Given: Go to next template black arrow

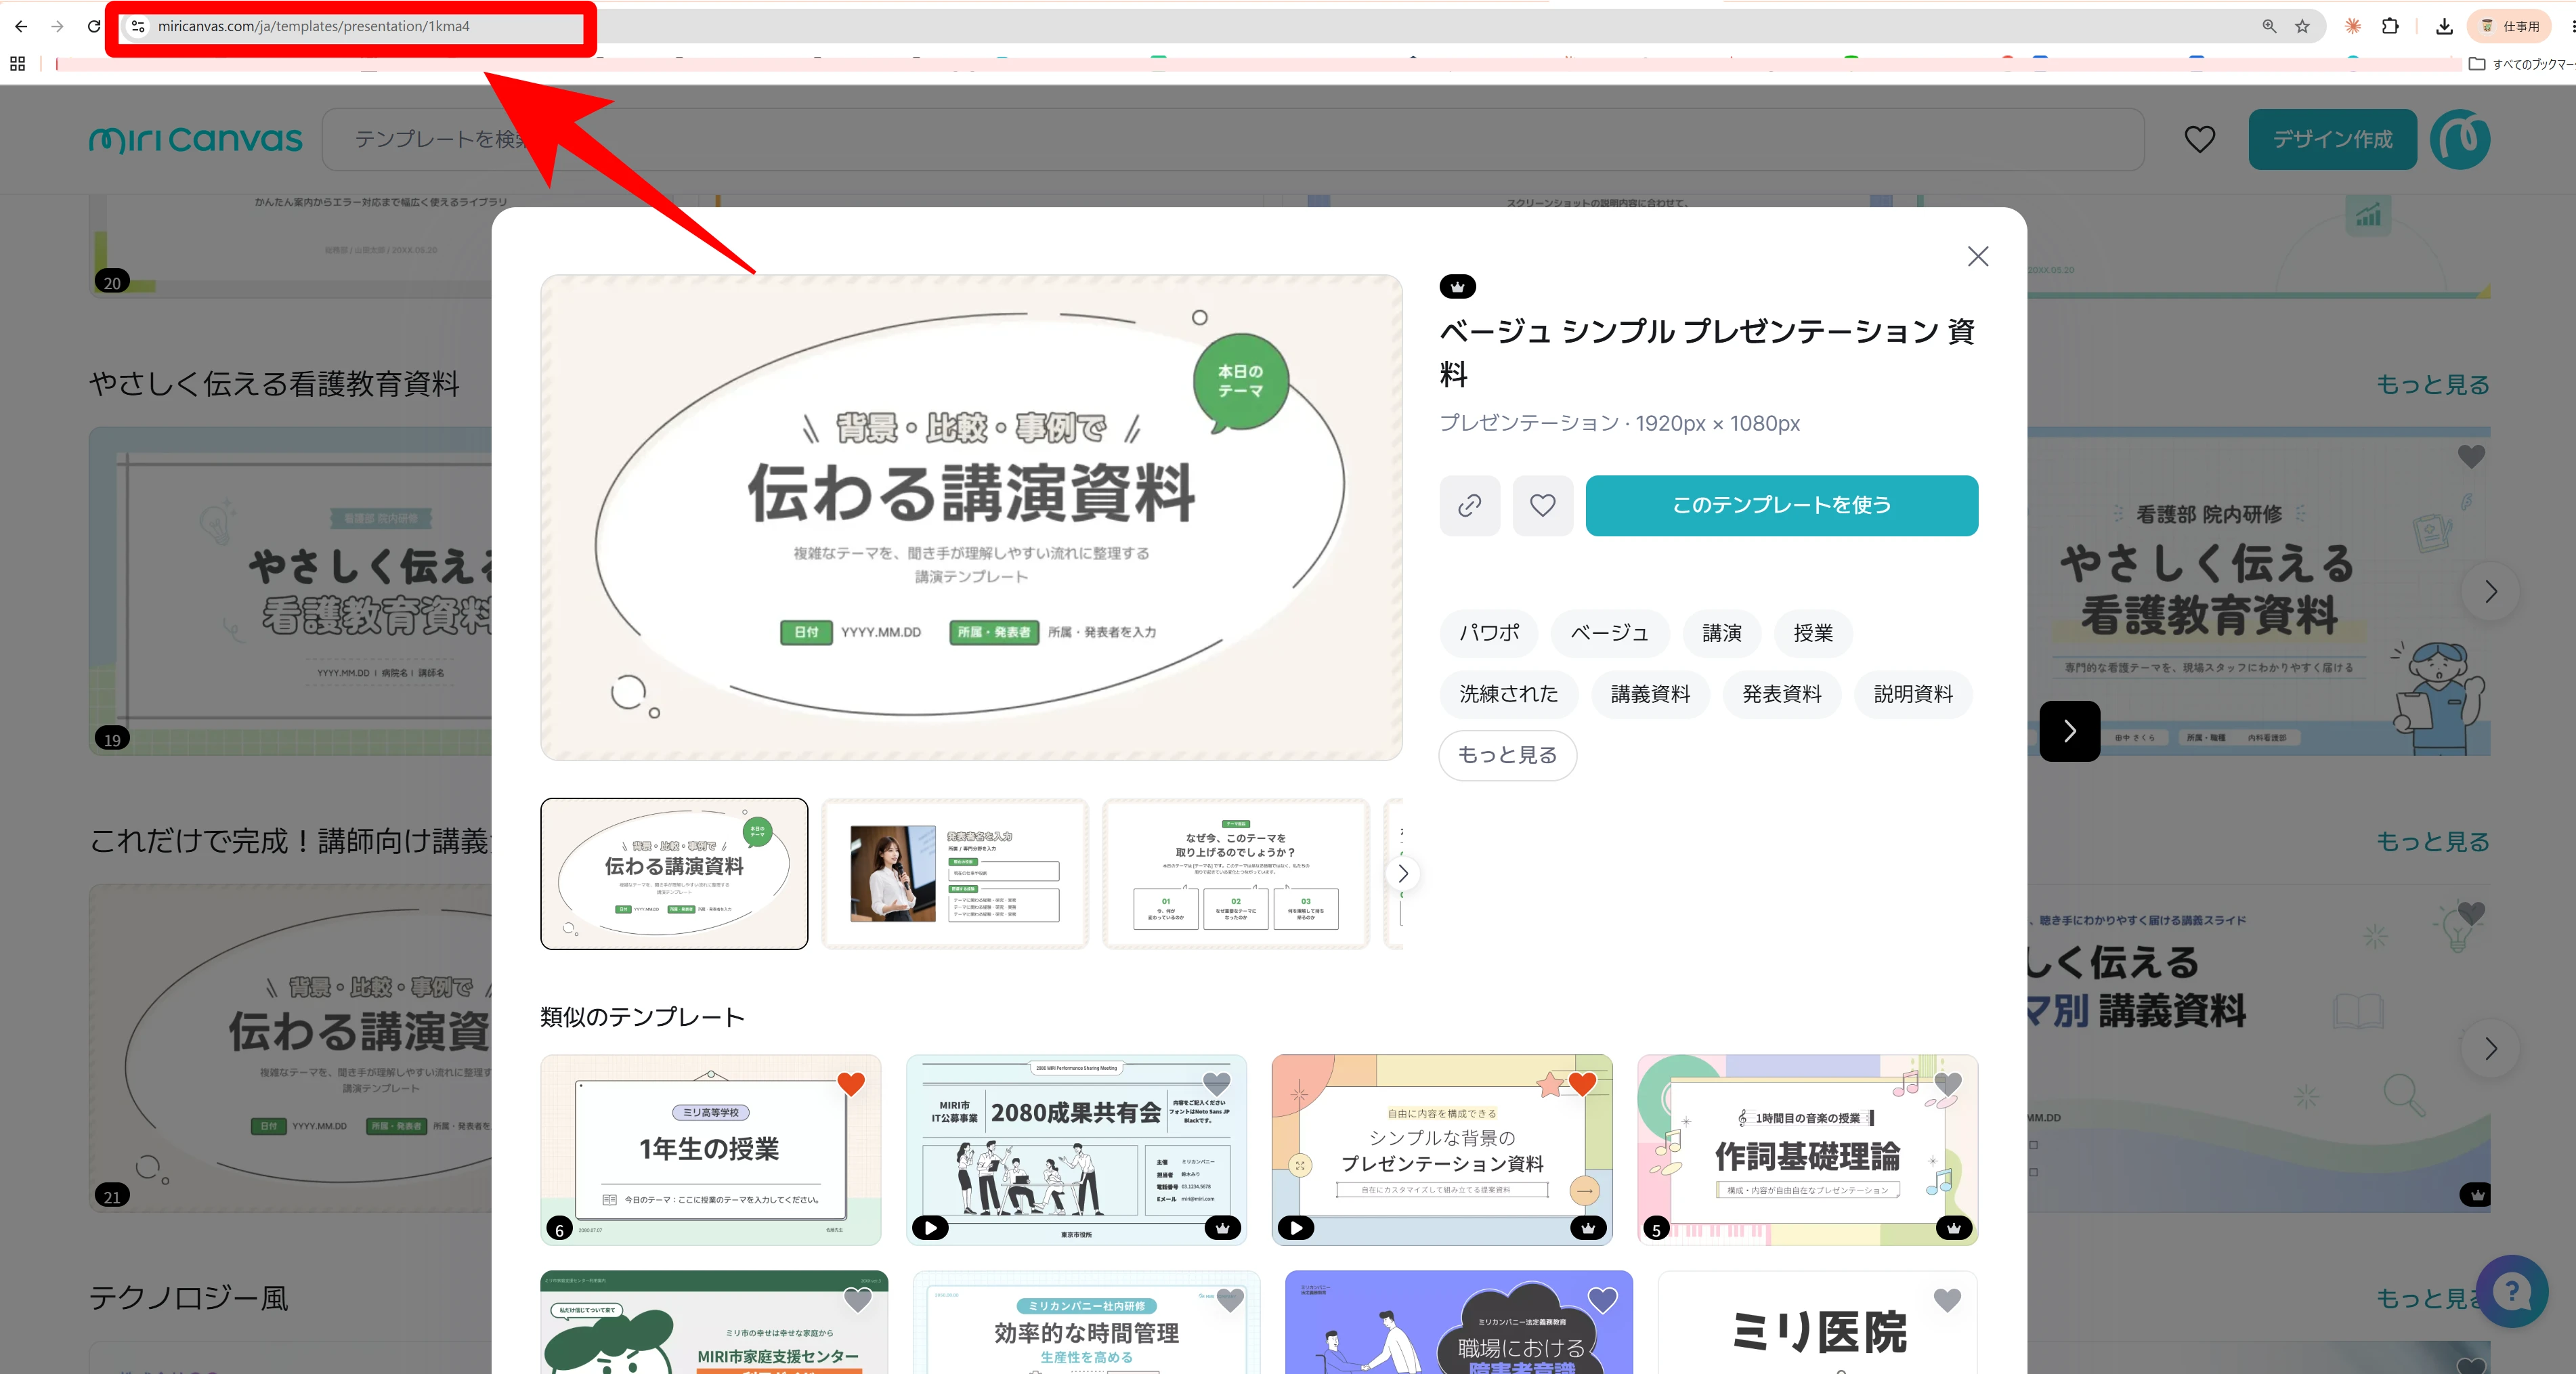Looking at the screenshot, I should point(2069,731).
